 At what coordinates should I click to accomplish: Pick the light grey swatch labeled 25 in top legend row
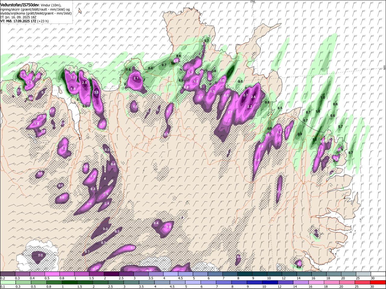click(x=363, y=274)
